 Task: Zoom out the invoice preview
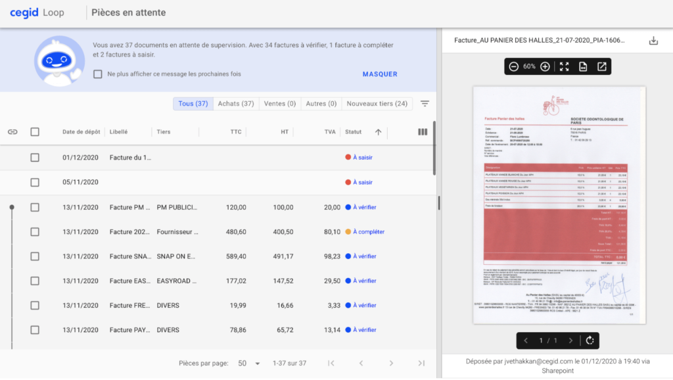coord(514,66)
